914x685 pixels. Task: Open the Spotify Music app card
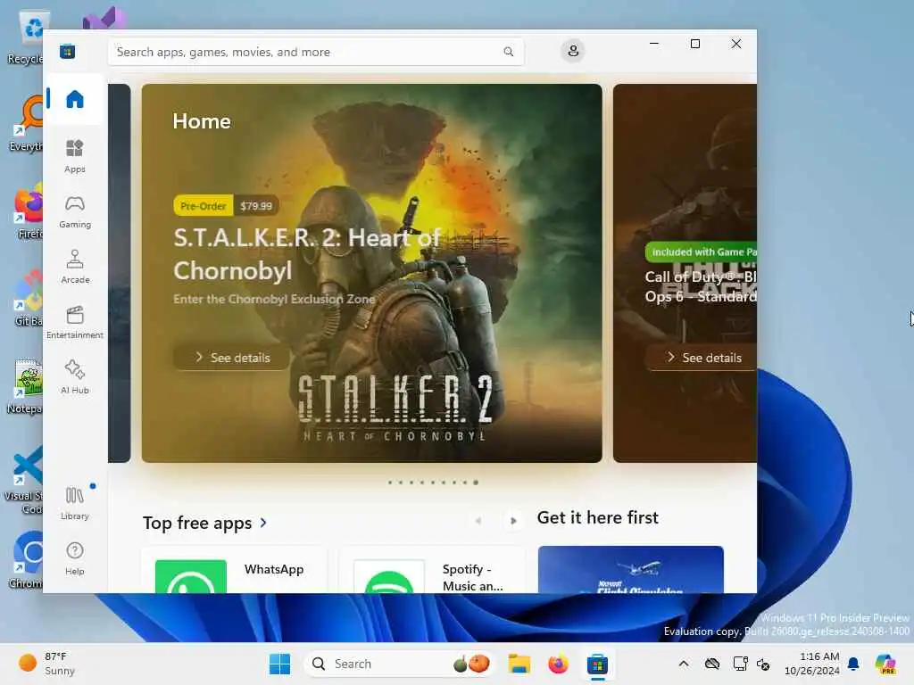coord(432,570)
